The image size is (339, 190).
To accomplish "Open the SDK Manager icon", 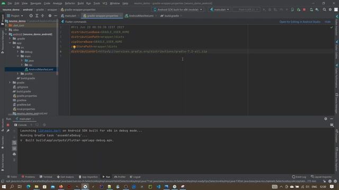I will point(317,9).
